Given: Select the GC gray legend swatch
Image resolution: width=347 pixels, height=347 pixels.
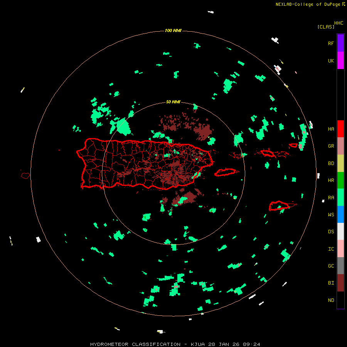Looking at the screenshot, I should point(340,266).
